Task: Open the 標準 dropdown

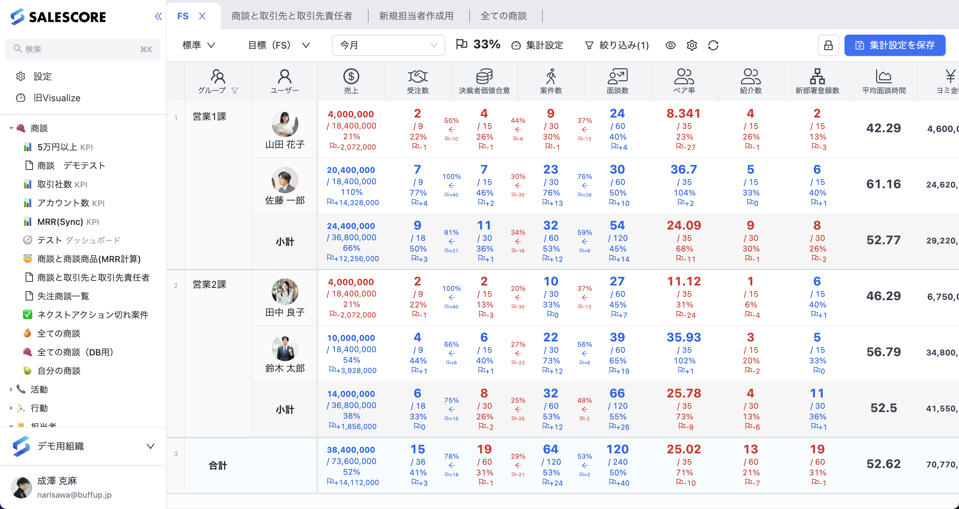Action: [x=199, y=45]
